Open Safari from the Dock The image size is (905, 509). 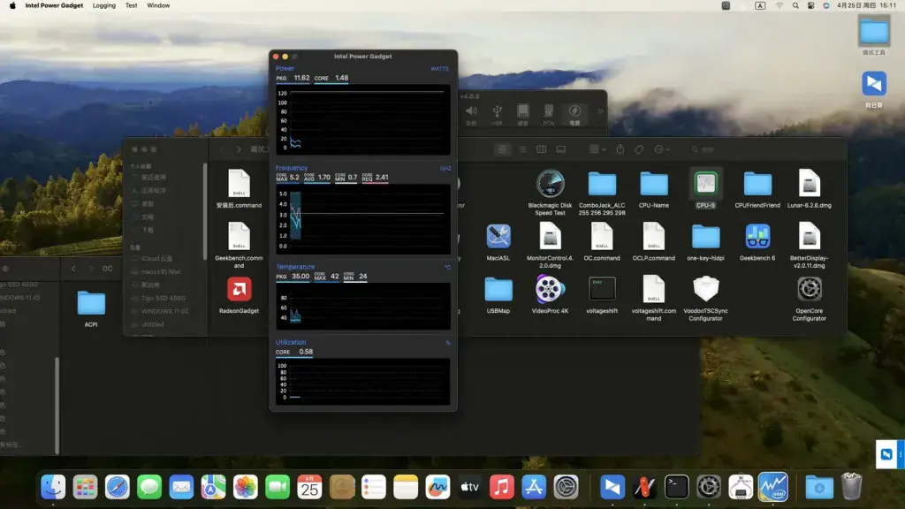pos(118,487)
